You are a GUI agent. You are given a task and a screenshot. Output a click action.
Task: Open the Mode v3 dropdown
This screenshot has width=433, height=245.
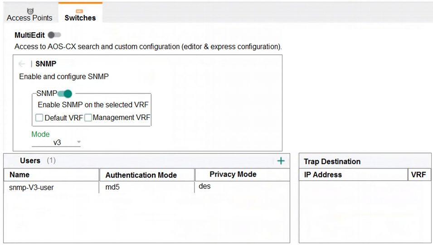[56, 142]
